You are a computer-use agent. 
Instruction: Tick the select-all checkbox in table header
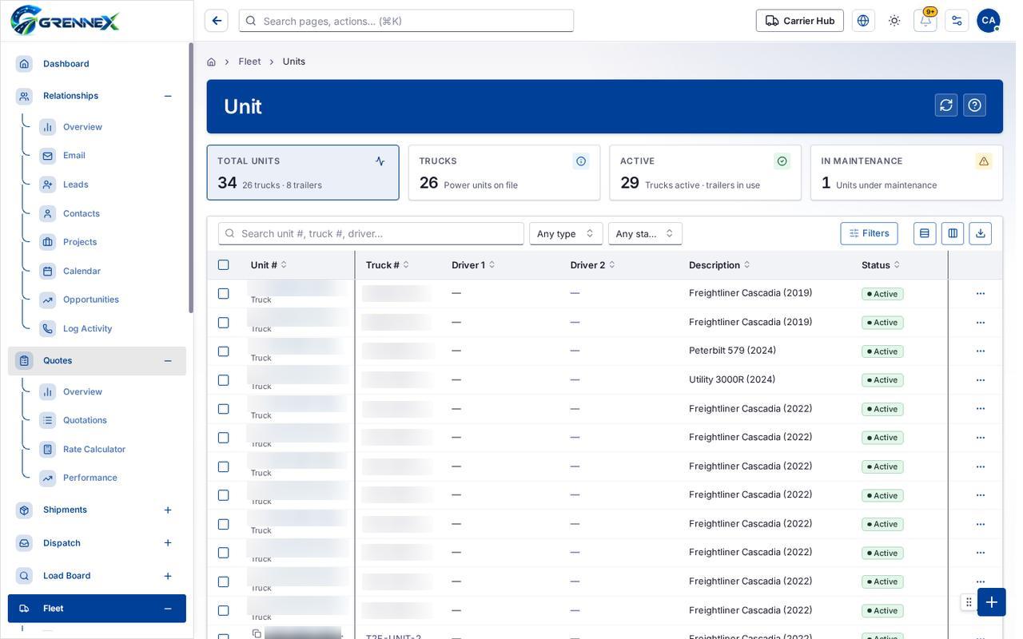click(224, 265)
